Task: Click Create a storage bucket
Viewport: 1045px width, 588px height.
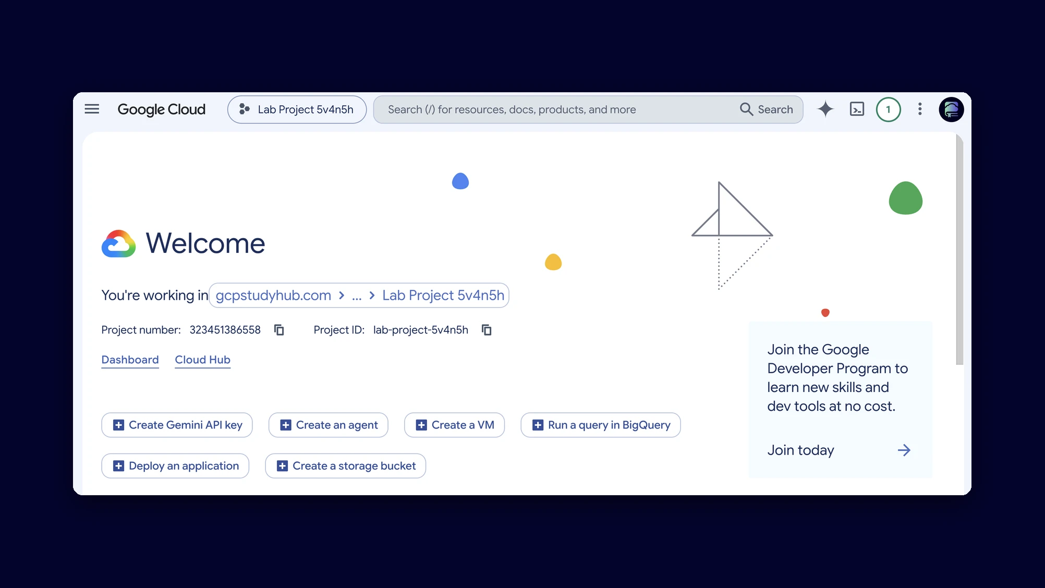Action: pos(345,465)
